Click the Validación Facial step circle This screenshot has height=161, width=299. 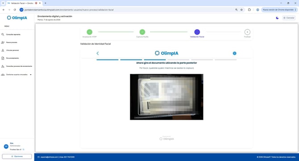(197, 32)
